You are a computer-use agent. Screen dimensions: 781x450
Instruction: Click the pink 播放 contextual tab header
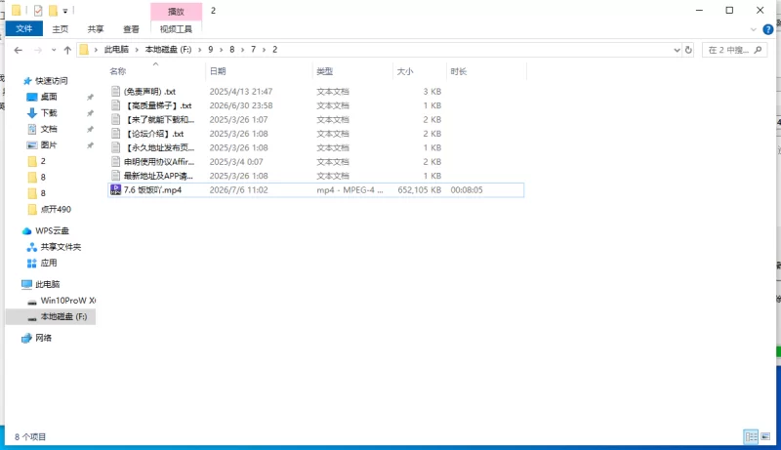point(176,11)
